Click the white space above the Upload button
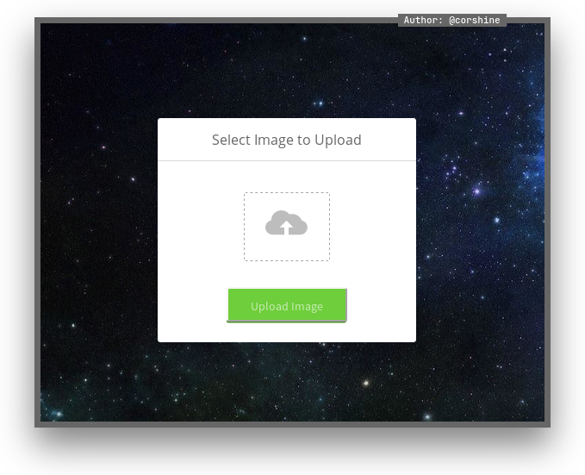The width and height of the screenshot is (585, 475). coord(286,274)
